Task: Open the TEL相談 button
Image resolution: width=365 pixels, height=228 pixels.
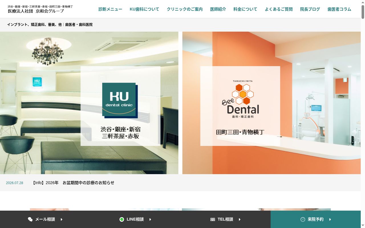Action: coord(226,219)
